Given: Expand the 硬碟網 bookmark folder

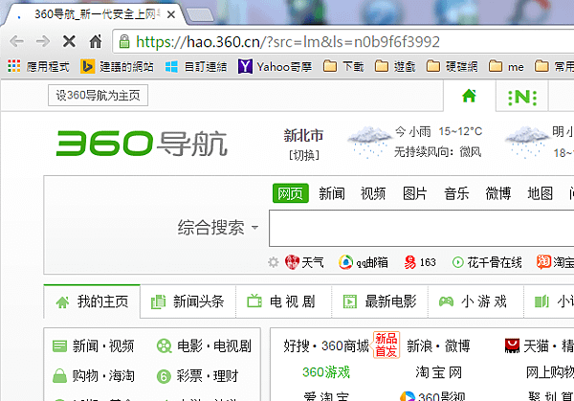Looking at the screenshot, I should 452,67.
